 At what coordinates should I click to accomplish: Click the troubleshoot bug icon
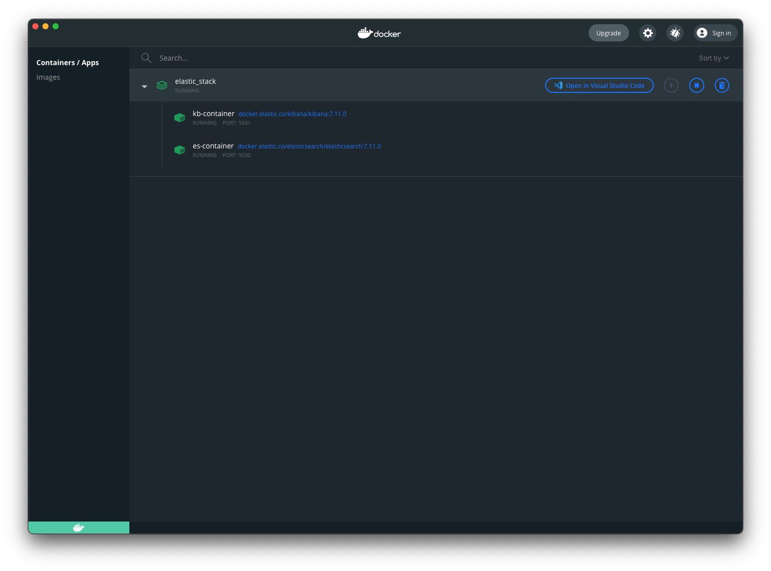pos(675,33)
